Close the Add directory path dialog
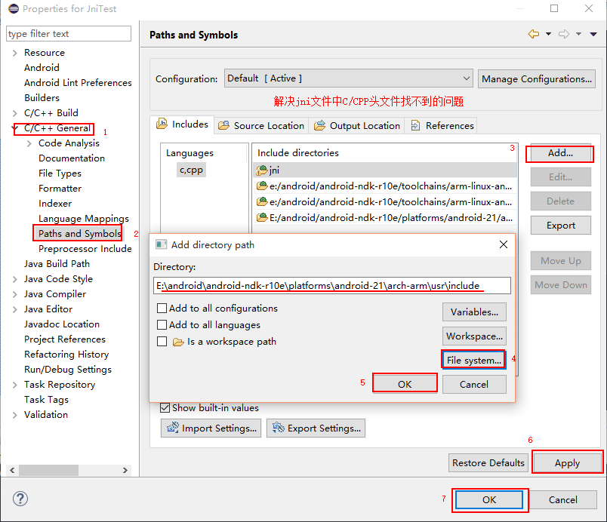Viewport: 607px width, 522px height. (504, 244)
